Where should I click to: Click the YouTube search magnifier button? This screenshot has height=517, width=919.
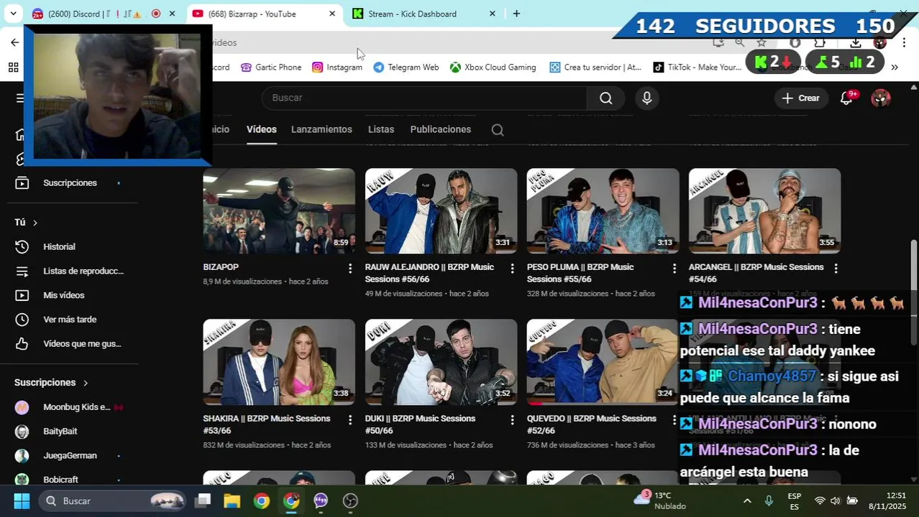coord(605,98)
